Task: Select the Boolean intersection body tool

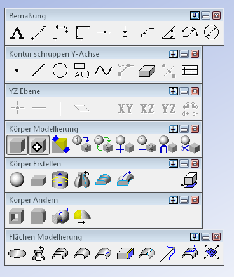Action: pos(169,144)
